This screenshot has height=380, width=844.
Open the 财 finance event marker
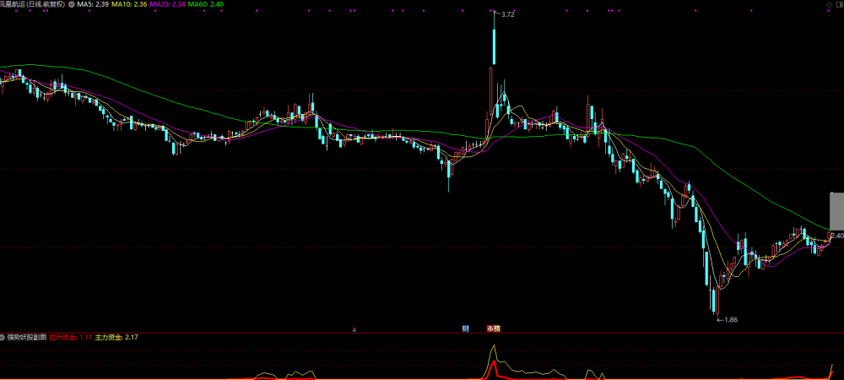(x=465, y=328)
